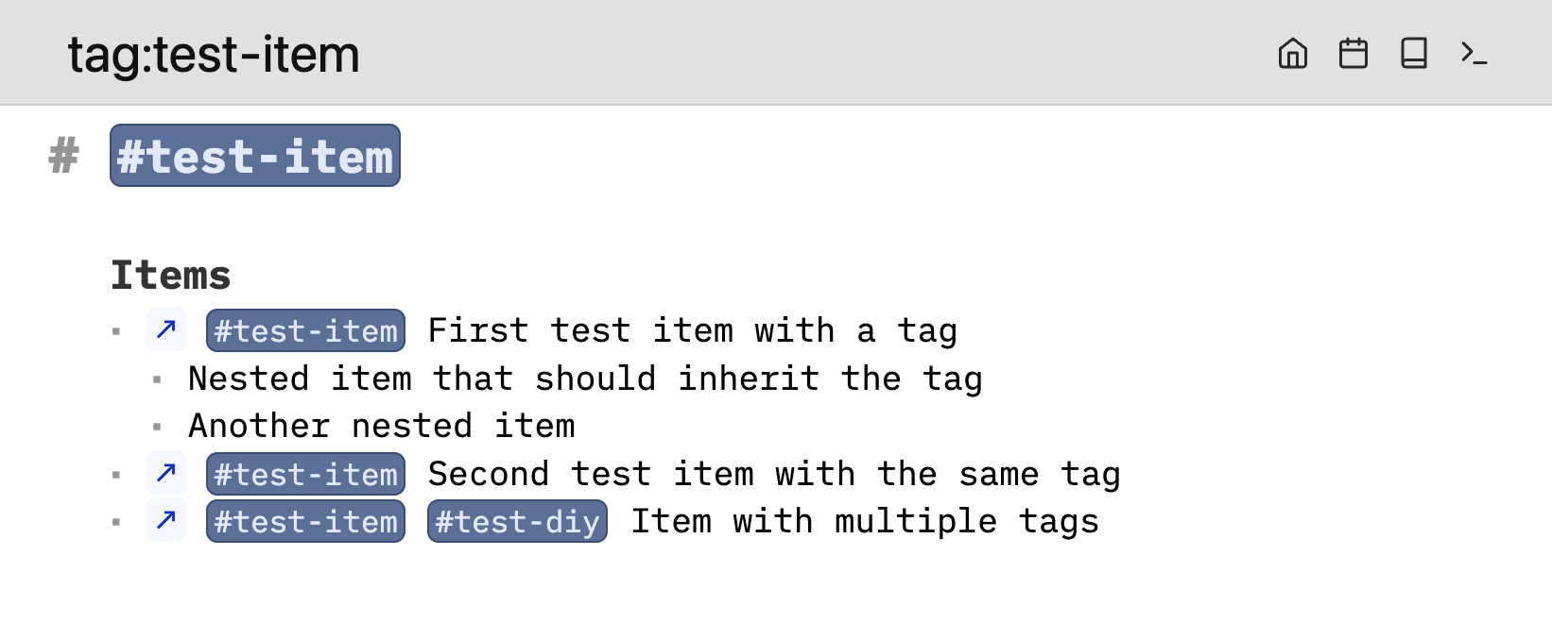Click text 'Nested item that should inherit the tag'
Viewport: 1552px width, 623px height.
pos(585,379)
